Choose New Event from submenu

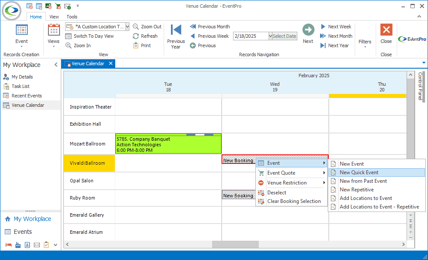[x=377, y=164]
